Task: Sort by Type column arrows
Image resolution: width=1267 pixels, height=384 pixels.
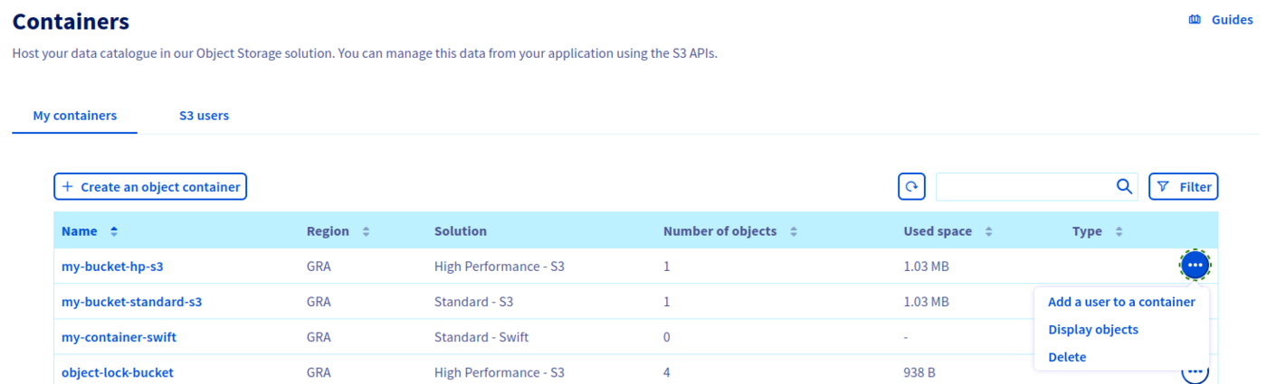Action: coord(1119,231)
